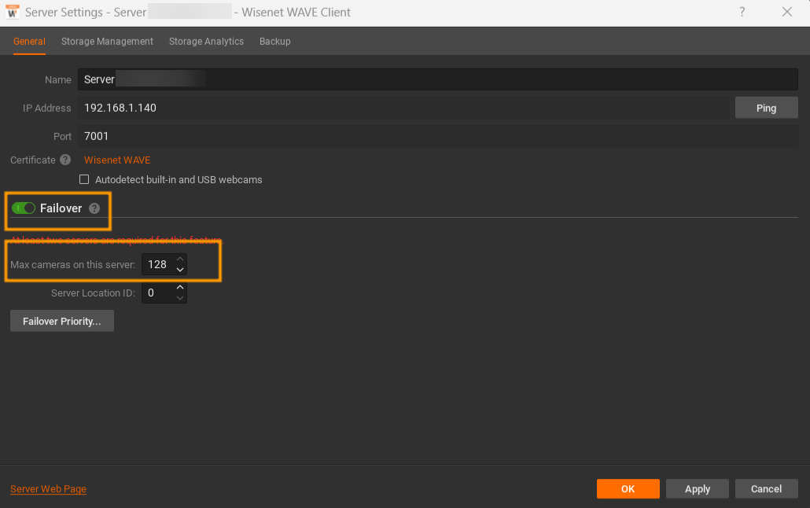This screenshot has height=508, width=810.
Task: Ping the server IP address
Action: (x=766, y=108)
